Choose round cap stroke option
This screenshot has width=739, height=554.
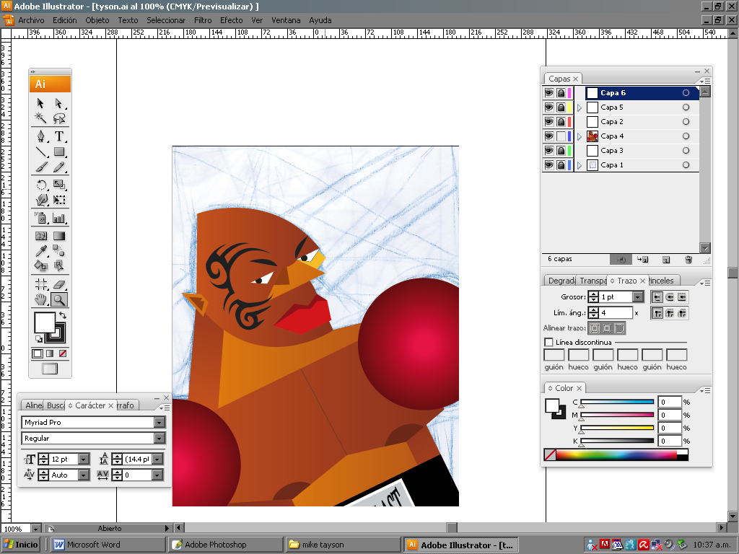(670, 296)
